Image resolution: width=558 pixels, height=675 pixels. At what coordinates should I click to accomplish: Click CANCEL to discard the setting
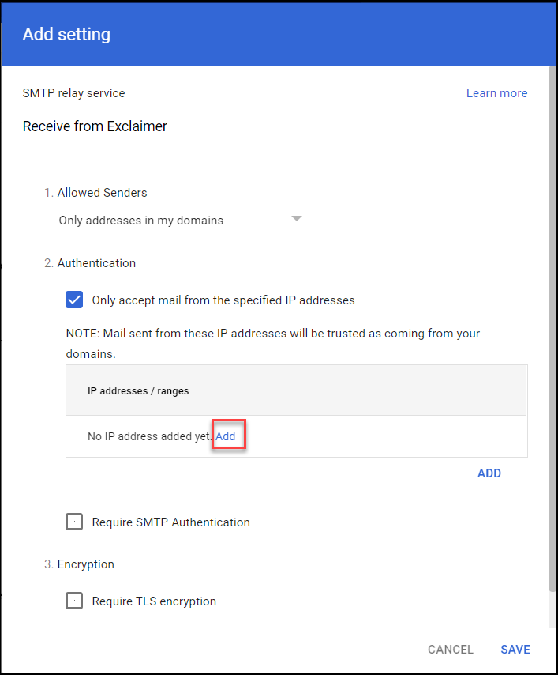pyautogui.click(x=450, y=650)
